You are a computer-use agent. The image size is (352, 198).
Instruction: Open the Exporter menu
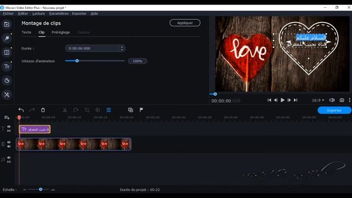pyautogui.click(x=79, y=13)
